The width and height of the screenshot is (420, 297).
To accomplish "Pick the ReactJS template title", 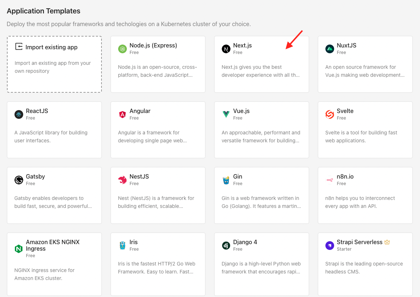I will click(37, 111).
